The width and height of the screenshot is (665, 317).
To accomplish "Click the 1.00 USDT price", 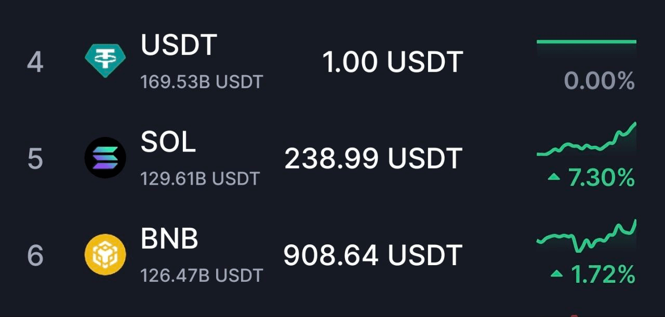I will coord(392,62).
